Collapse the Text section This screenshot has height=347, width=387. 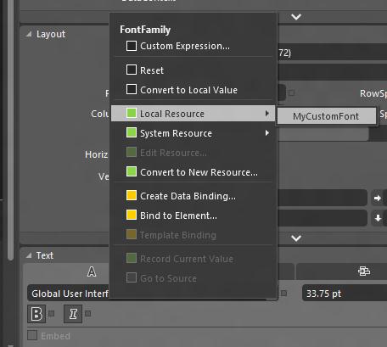click(29, 255)
